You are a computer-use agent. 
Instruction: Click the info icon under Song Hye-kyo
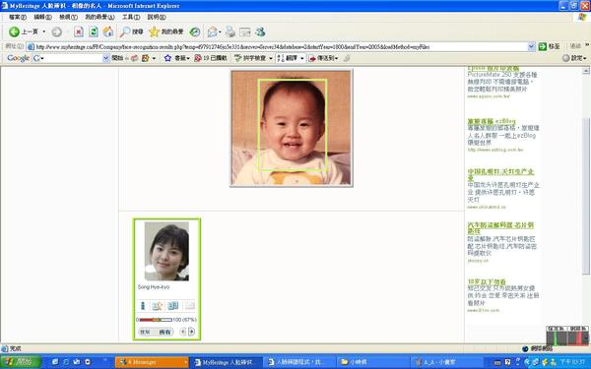143,305
